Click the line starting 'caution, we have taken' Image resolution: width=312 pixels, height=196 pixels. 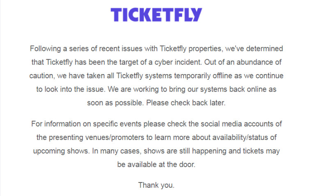(x=156, y=76)
